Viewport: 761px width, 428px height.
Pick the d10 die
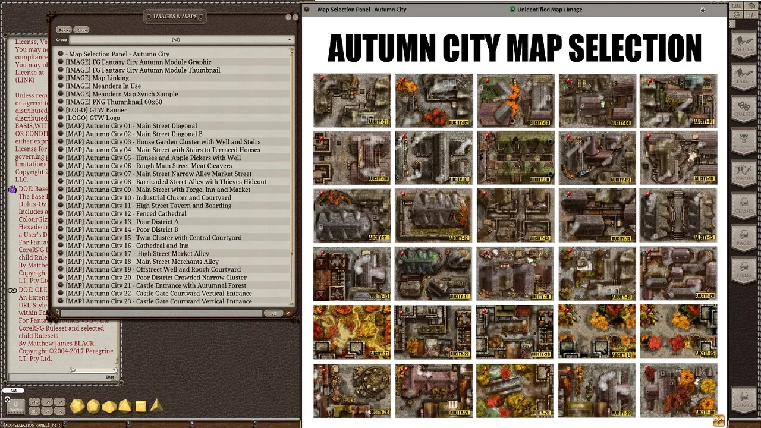109,407
